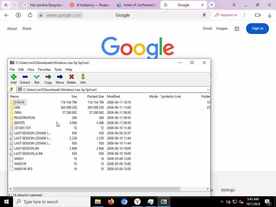276x207 pixels.
Task: Open a new browser tab
Action: [212, 5]
